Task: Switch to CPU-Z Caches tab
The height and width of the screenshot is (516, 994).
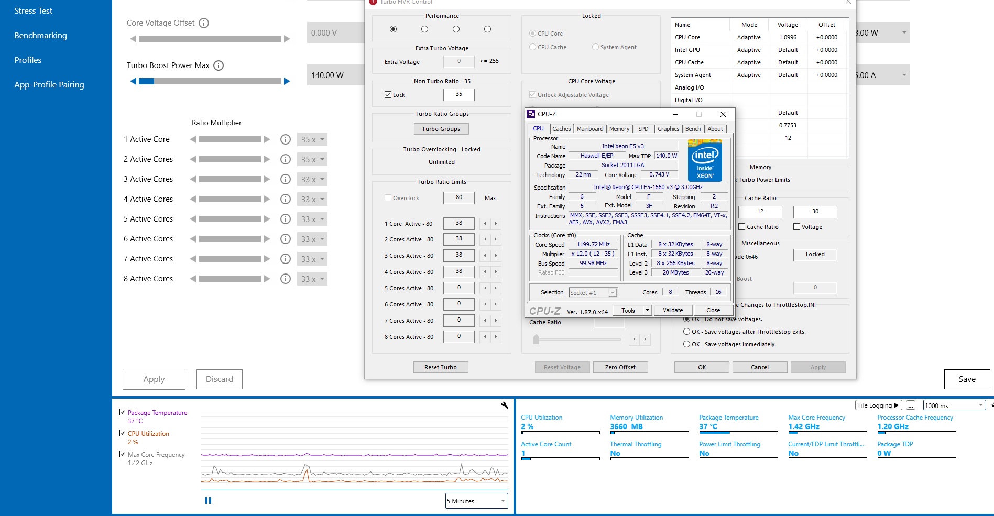Action: pos(562,129)
